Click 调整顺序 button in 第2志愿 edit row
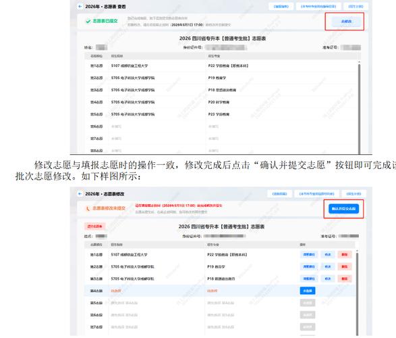Image resolution: width=396 pixels, height=338 pixels. coord(308,266)
